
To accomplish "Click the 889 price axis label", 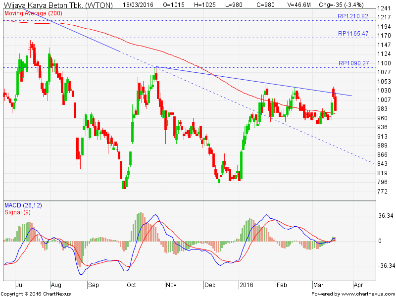I will [x=382, y=146].
